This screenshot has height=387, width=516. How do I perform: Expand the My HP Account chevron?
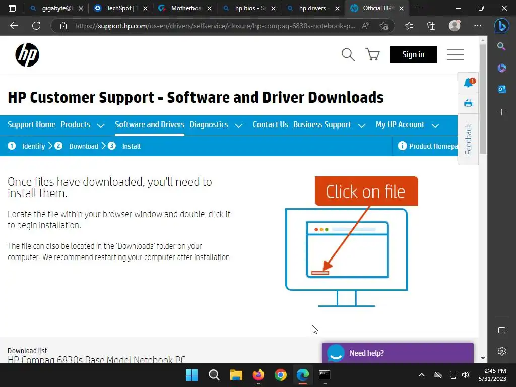coord(435,125)
